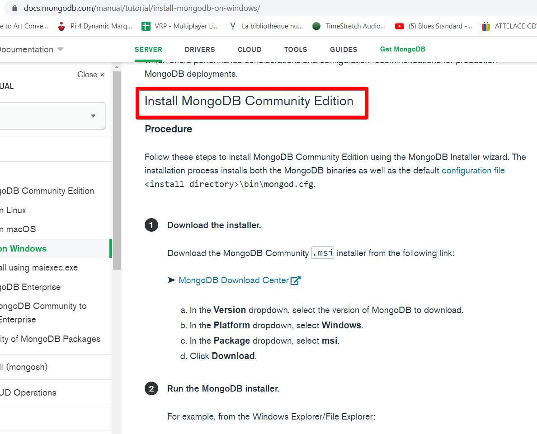
Task: Follow the configuration file link
Action: pos(473,170)
